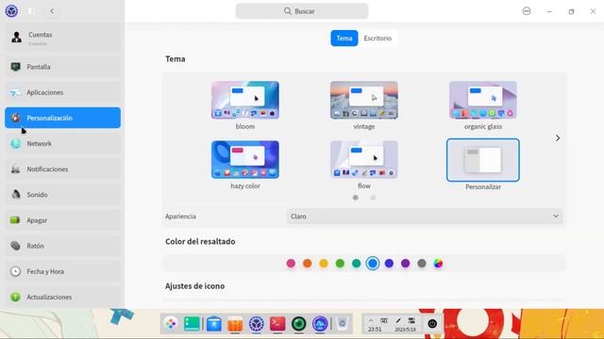Select Personalización in the sidebar
604x339 pixels.
(62, 118)
